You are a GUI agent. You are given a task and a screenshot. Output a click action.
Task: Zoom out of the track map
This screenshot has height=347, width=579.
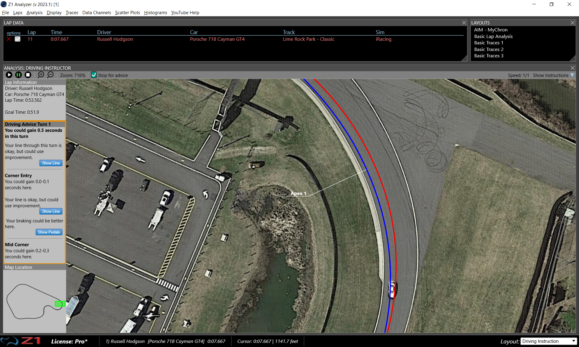coord(50,75)
